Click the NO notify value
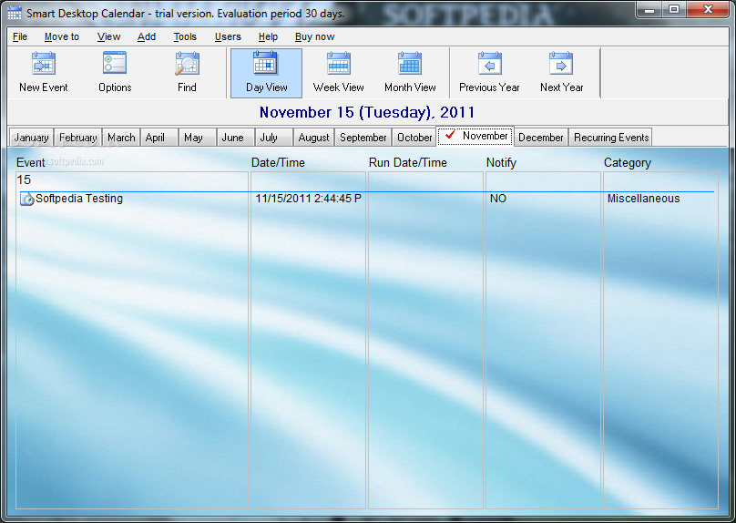 [x=498, y=199]
